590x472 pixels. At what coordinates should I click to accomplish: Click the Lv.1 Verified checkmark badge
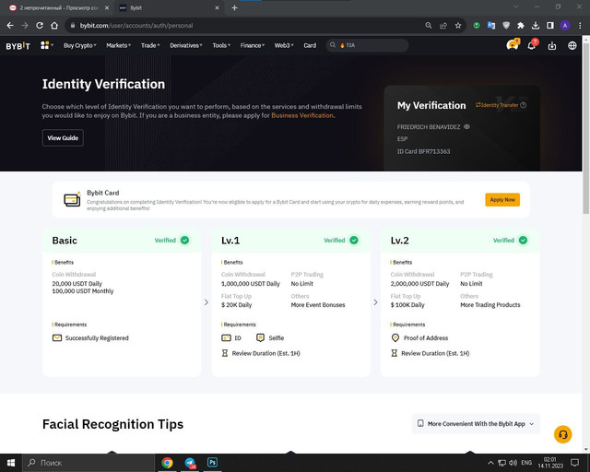point(354,240)
